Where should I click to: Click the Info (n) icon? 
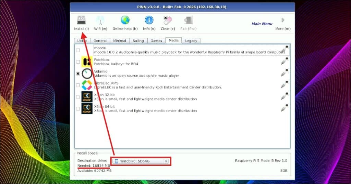149,20
